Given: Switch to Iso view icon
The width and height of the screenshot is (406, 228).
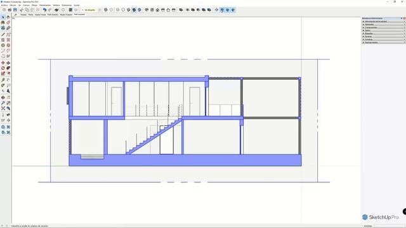Looking at the screenshot, I should pos(147,10).
